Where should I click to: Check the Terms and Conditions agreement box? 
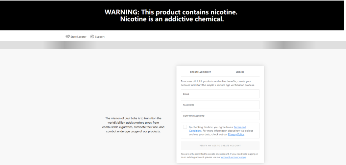pyautogui.click(x=185, y=127)
